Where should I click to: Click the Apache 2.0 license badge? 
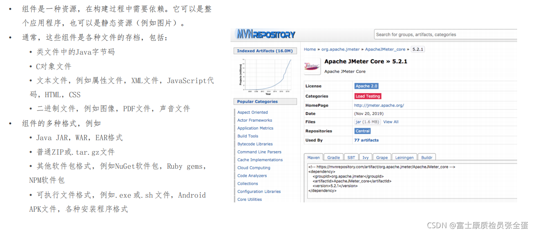366,86
